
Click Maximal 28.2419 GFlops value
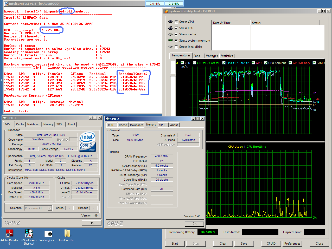(x=76, y=105)
